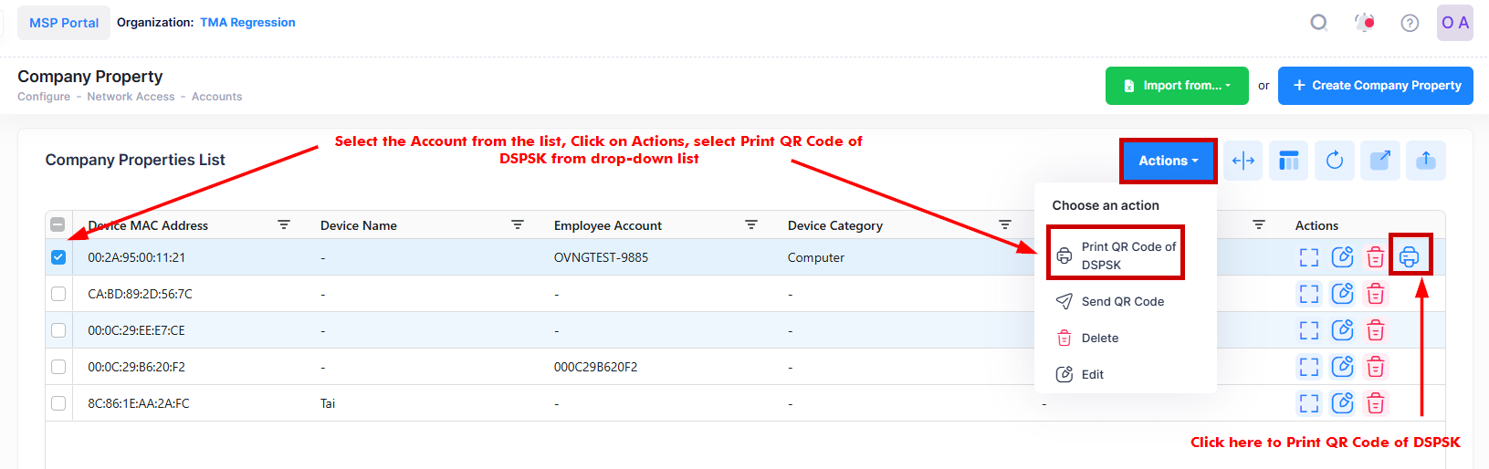Click delete icon for CA:BD:89:2D:56:7C row

pos(1375,294)
